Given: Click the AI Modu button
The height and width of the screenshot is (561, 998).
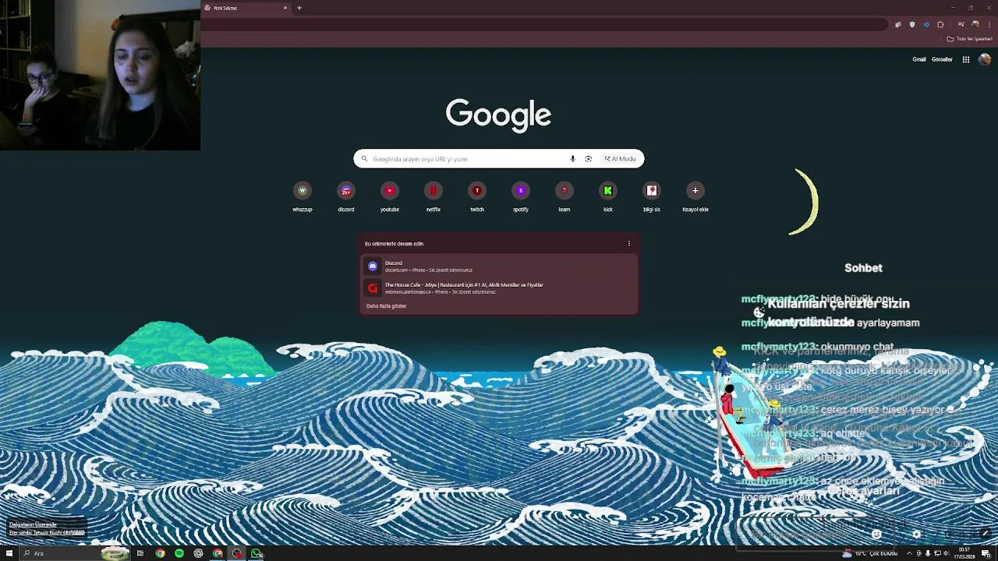Looking at the screenshot, I should 620,159.
